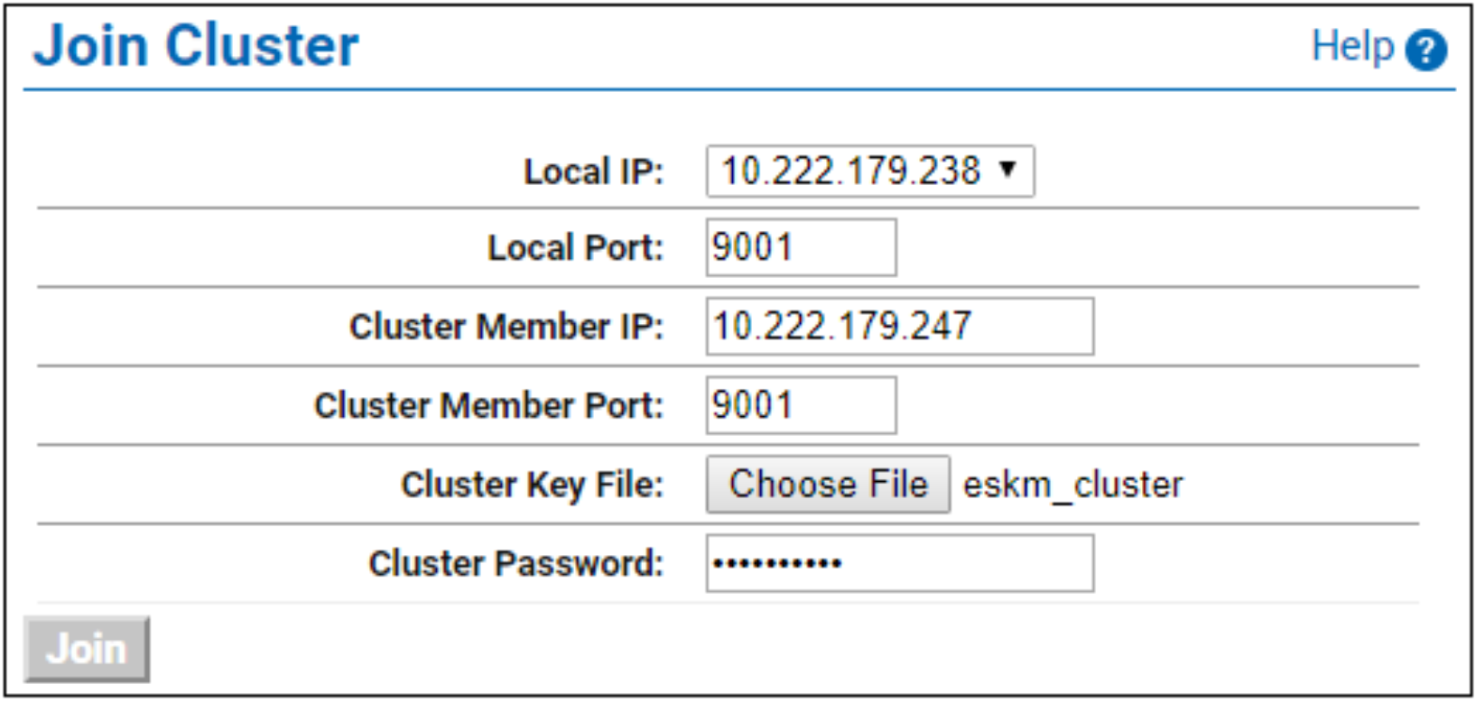Click the black triangle arrow beside 10.222.179.238
Screen dimensions: 1476x703
(x=1008, y=169)
